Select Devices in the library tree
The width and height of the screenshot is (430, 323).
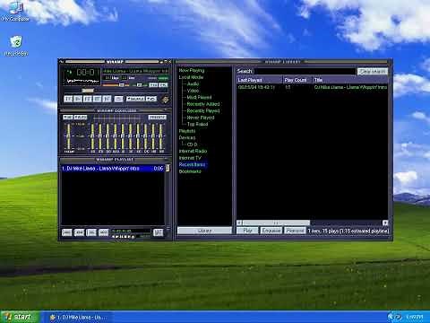point(187,137)
